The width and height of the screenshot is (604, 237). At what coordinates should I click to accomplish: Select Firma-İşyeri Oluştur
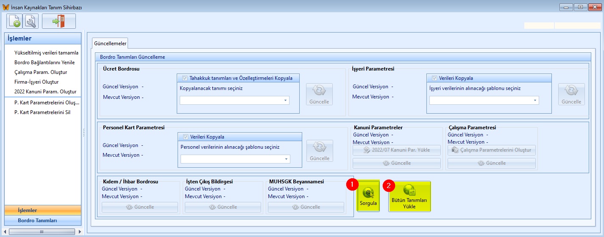click(x=36, y=82)
